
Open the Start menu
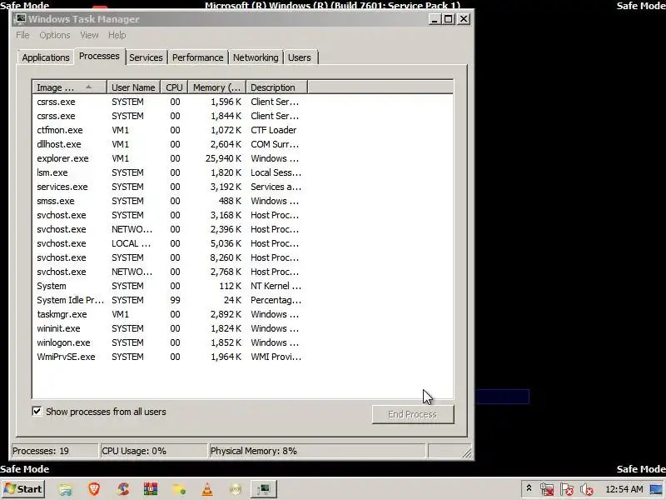(x=23, y=489)
